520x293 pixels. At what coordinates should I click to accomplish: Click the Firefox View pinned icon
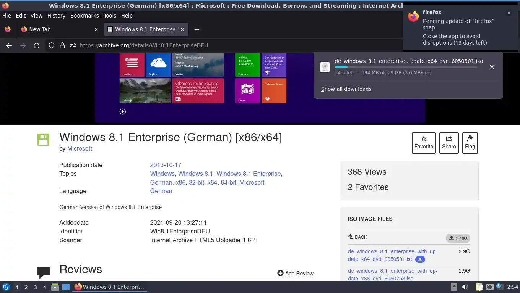pos(8,29)
